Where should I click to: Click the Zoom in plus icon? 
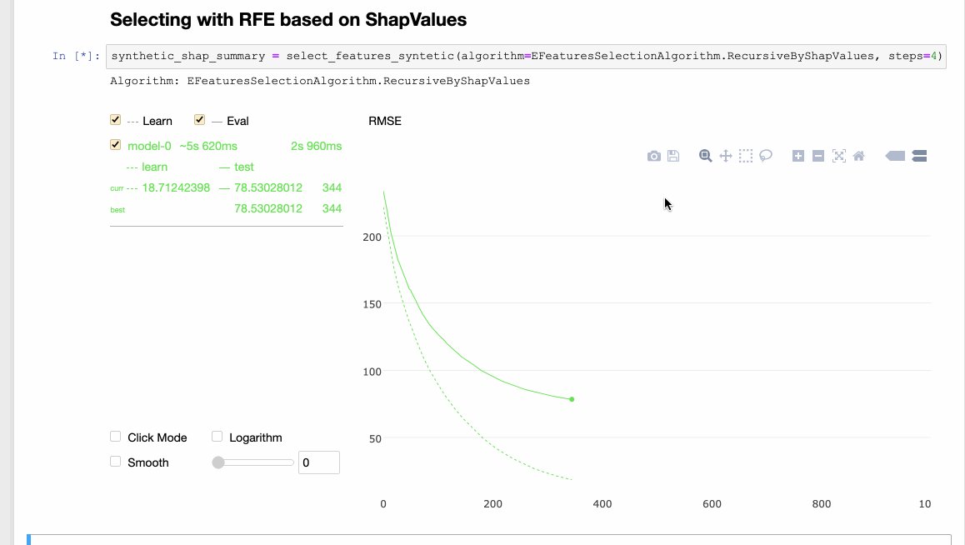[798, 156]
